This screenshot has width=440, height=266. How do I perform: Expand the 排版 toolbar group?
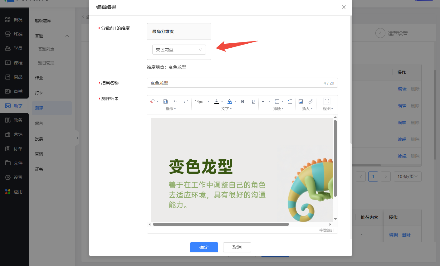point(278,109)
